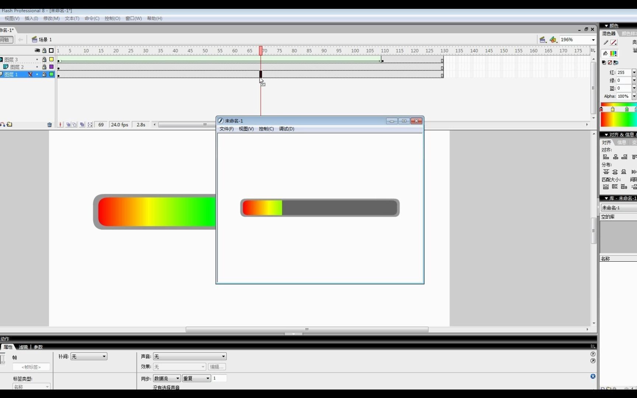This screenshot has height=398, width=637.
Task: Click the red playhead on timeline ruler
Action: coord(261,50)
